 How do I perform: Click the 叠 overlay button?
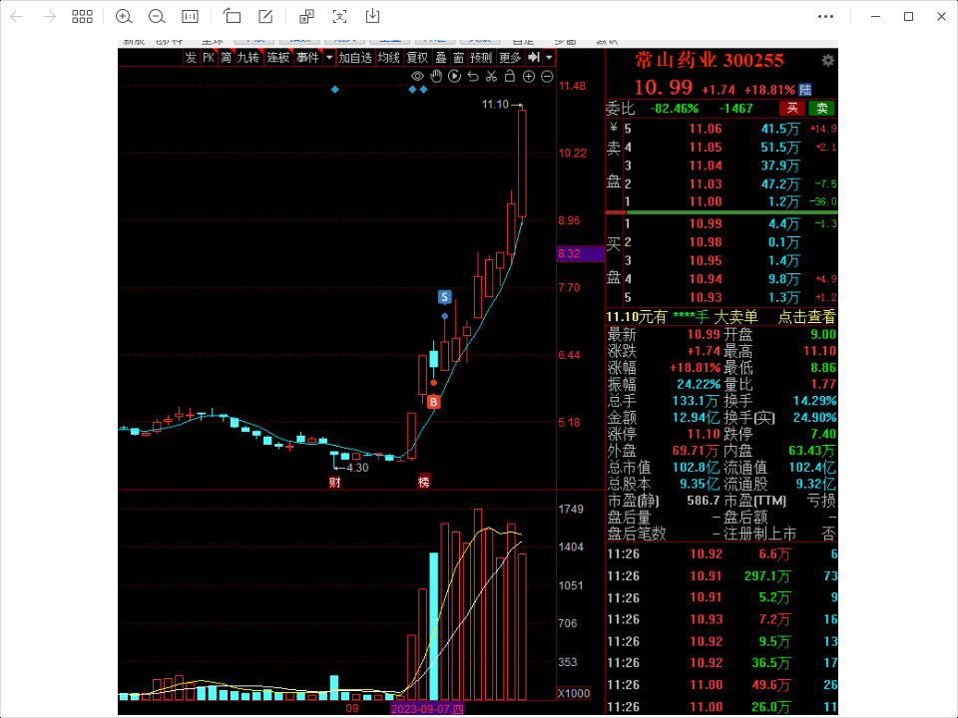441,58
